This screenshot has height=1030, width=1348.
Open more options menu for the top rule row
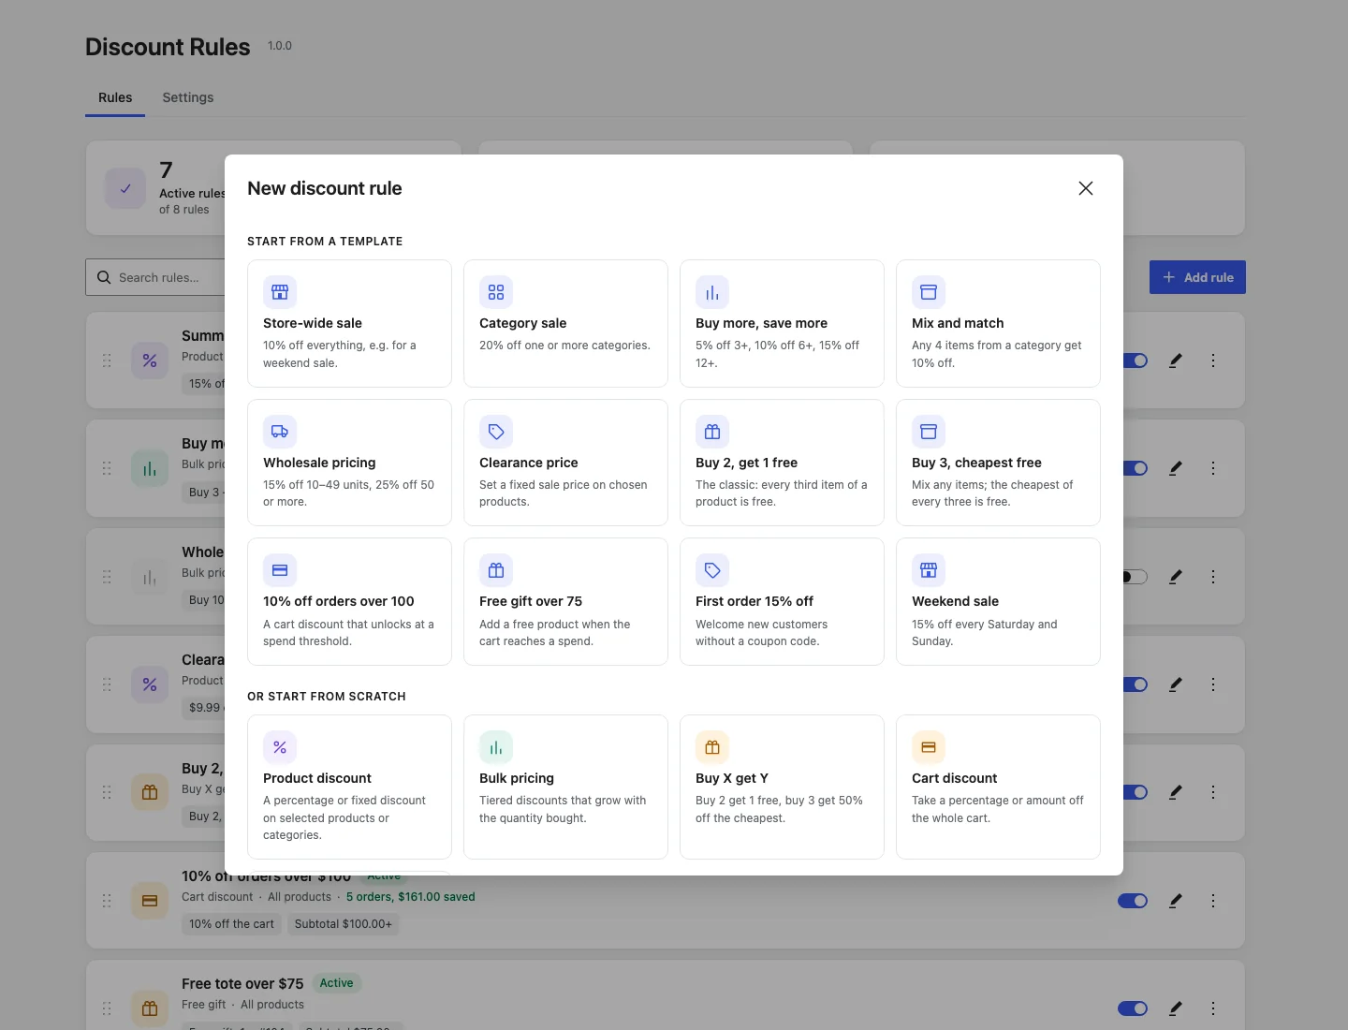pos(1213,360)
